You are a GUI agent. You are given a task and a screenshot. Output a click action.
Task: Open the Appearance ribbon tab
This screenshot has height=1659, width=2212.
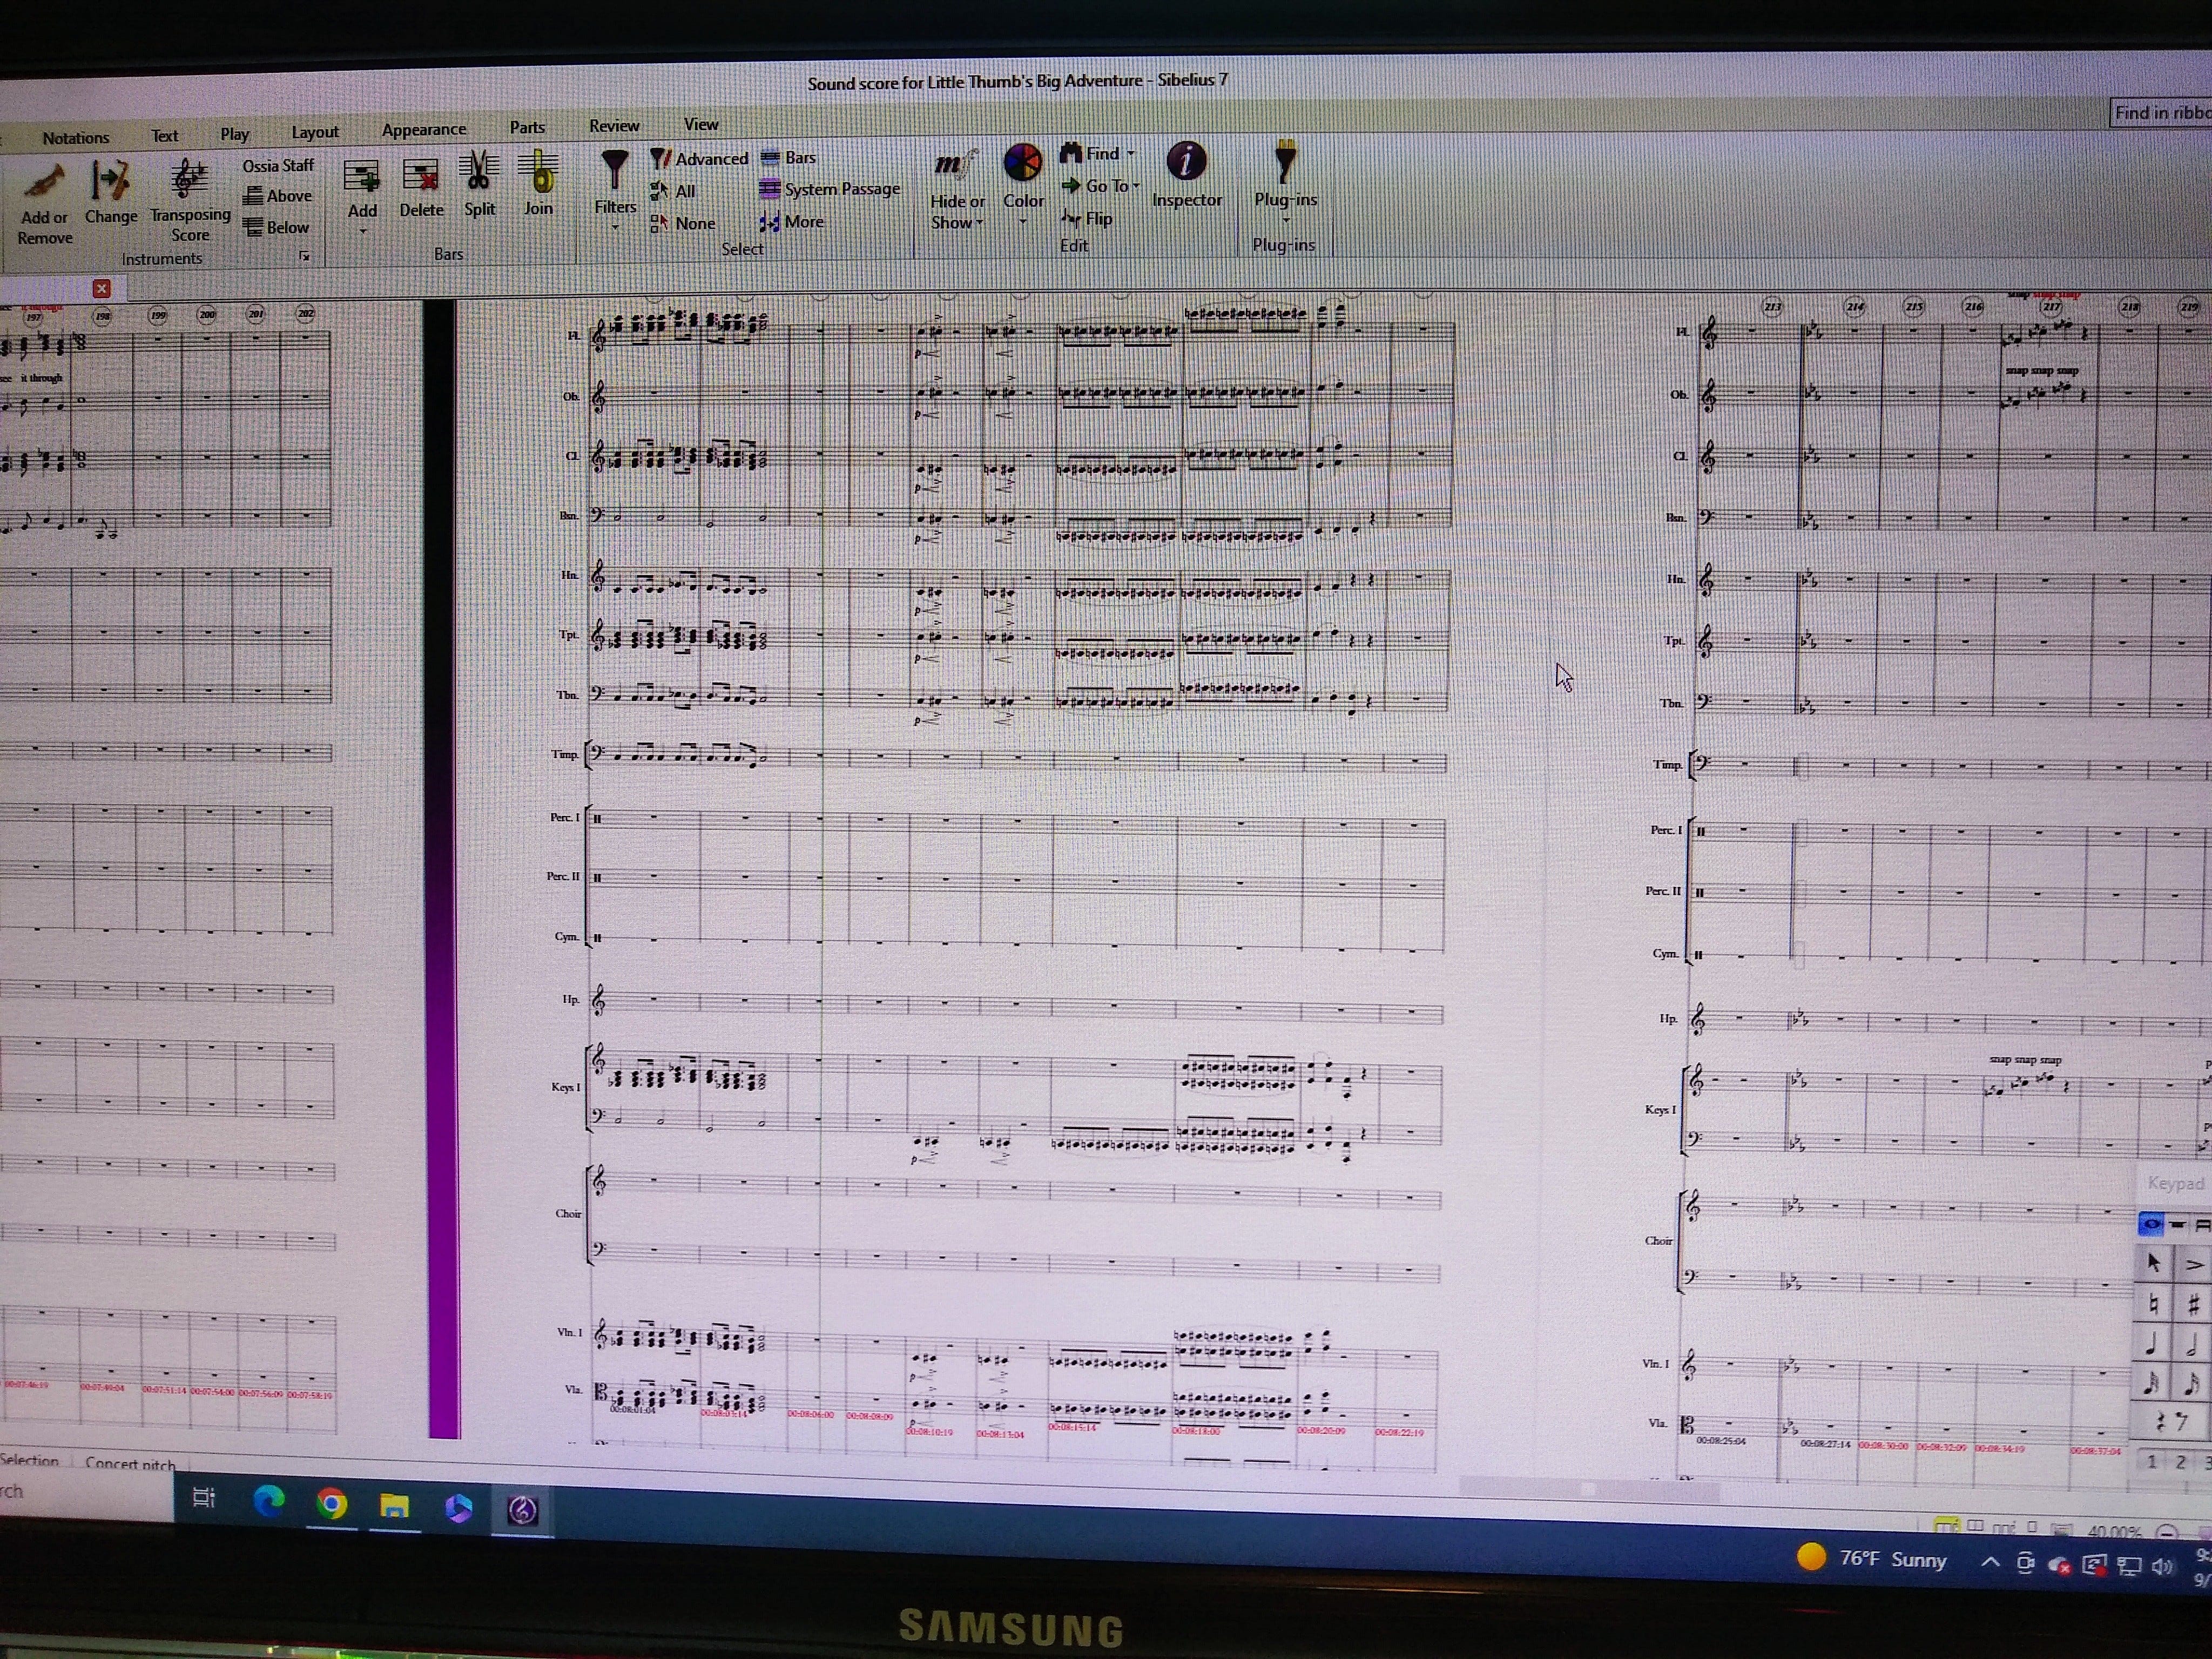tap(424, 129)
